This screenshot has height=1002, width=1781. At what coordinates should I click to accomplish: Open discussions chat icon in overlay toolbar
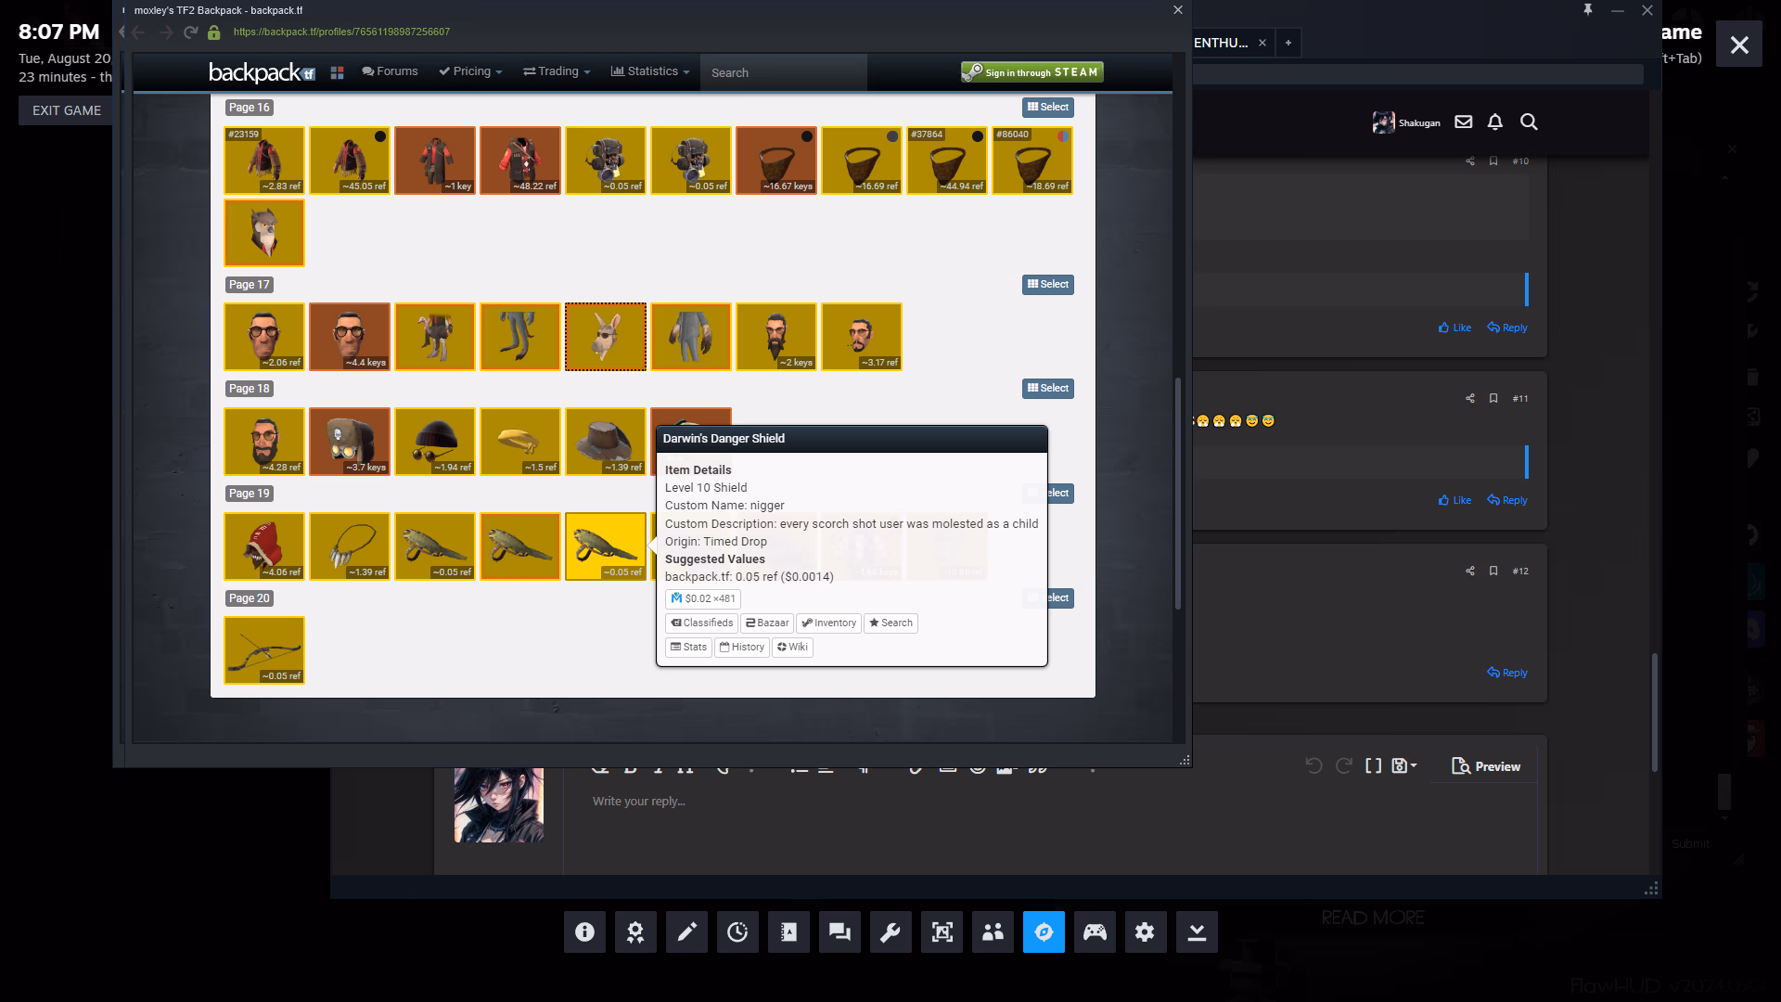click(839, 931)
